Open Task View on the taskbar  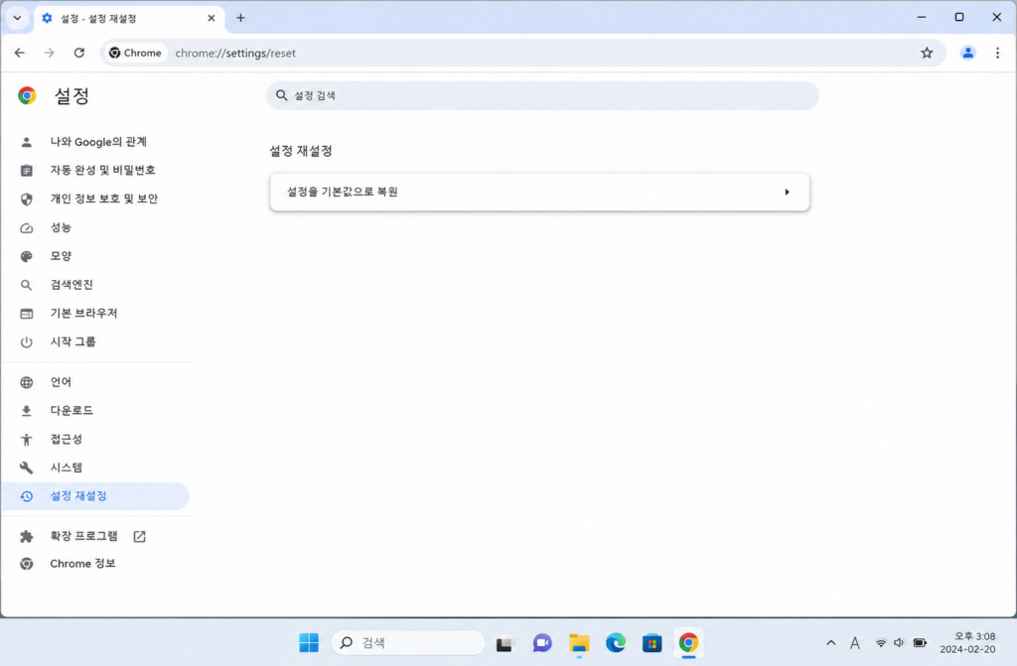point(506,642)
